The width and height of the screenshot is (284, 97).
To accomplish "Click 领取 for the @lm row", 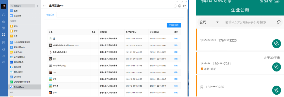I will (176, 93).
